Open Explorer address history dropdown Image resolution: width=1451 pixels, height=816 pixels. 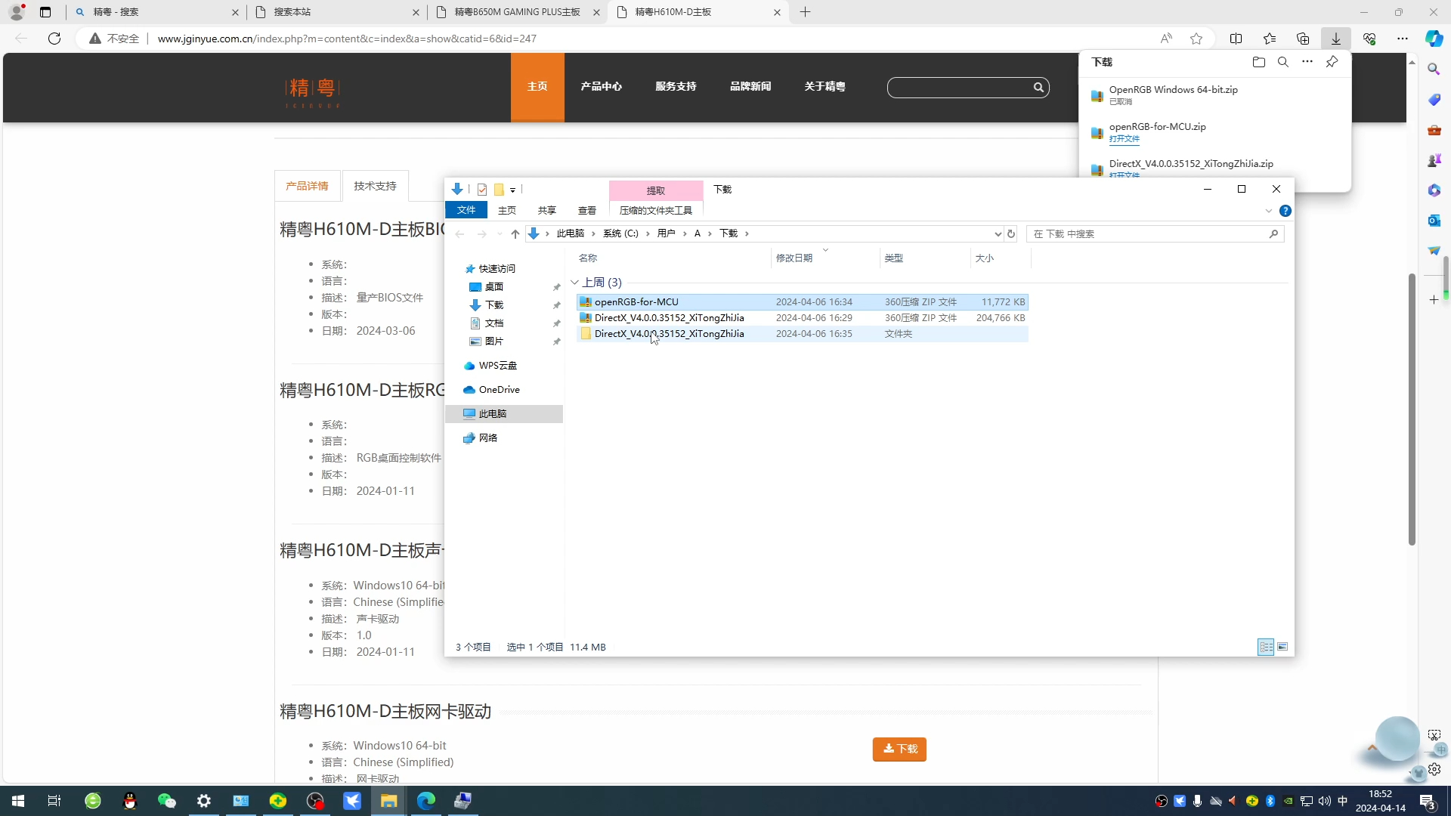(x=998, y=234)
